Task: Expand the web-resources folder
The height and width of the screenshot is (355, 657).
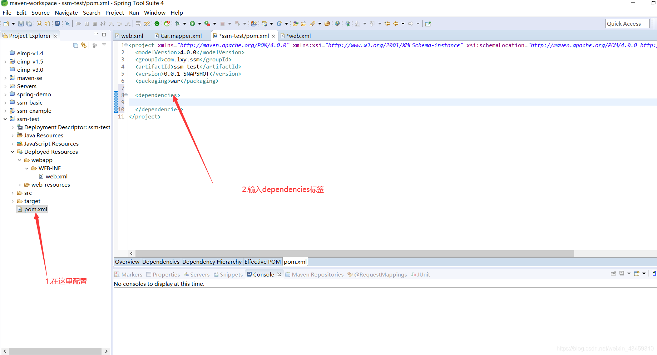Action: (x=20, y=185)
